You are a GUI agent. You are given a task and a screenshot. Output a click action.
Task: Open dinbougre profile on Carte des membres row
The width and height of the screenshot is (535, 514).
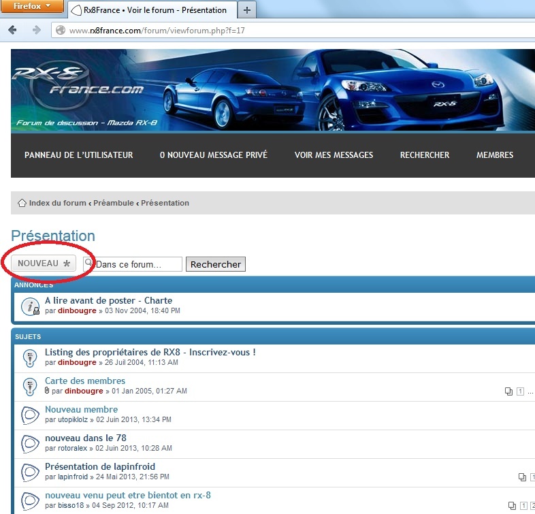(x=84, y=391)
